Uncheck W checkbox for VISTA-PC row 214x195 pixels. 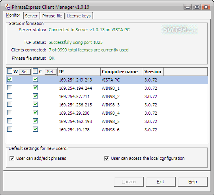(x=10, y=80)
